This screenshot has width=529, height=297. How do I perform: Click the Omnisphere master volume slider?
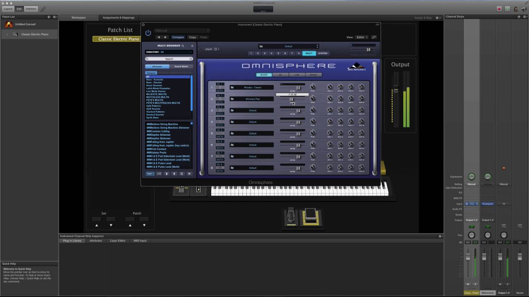point(368,49)
